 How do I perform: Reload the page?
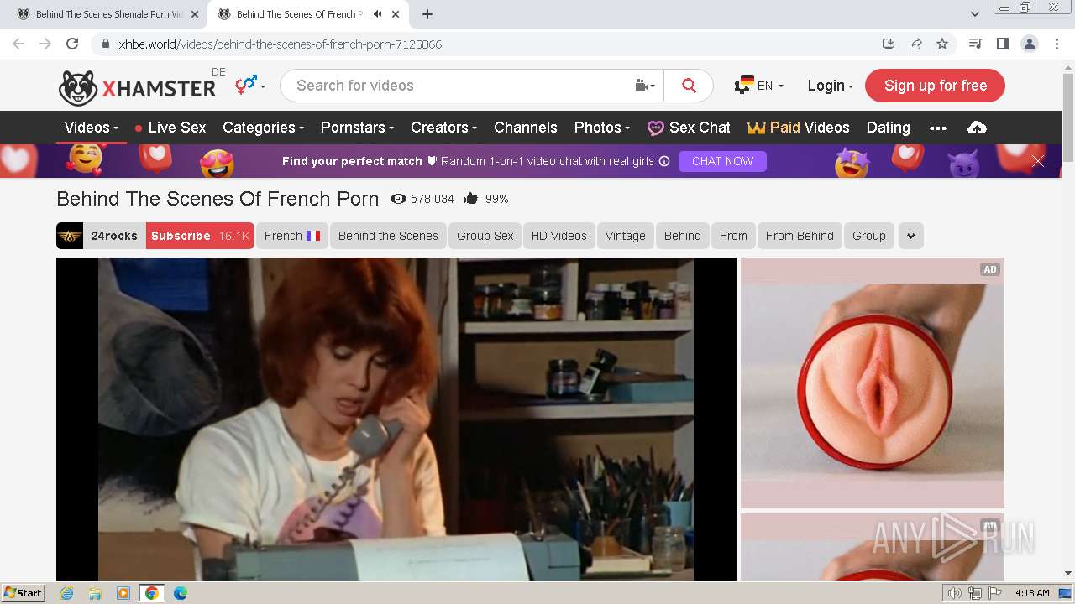tap(72, 44)
